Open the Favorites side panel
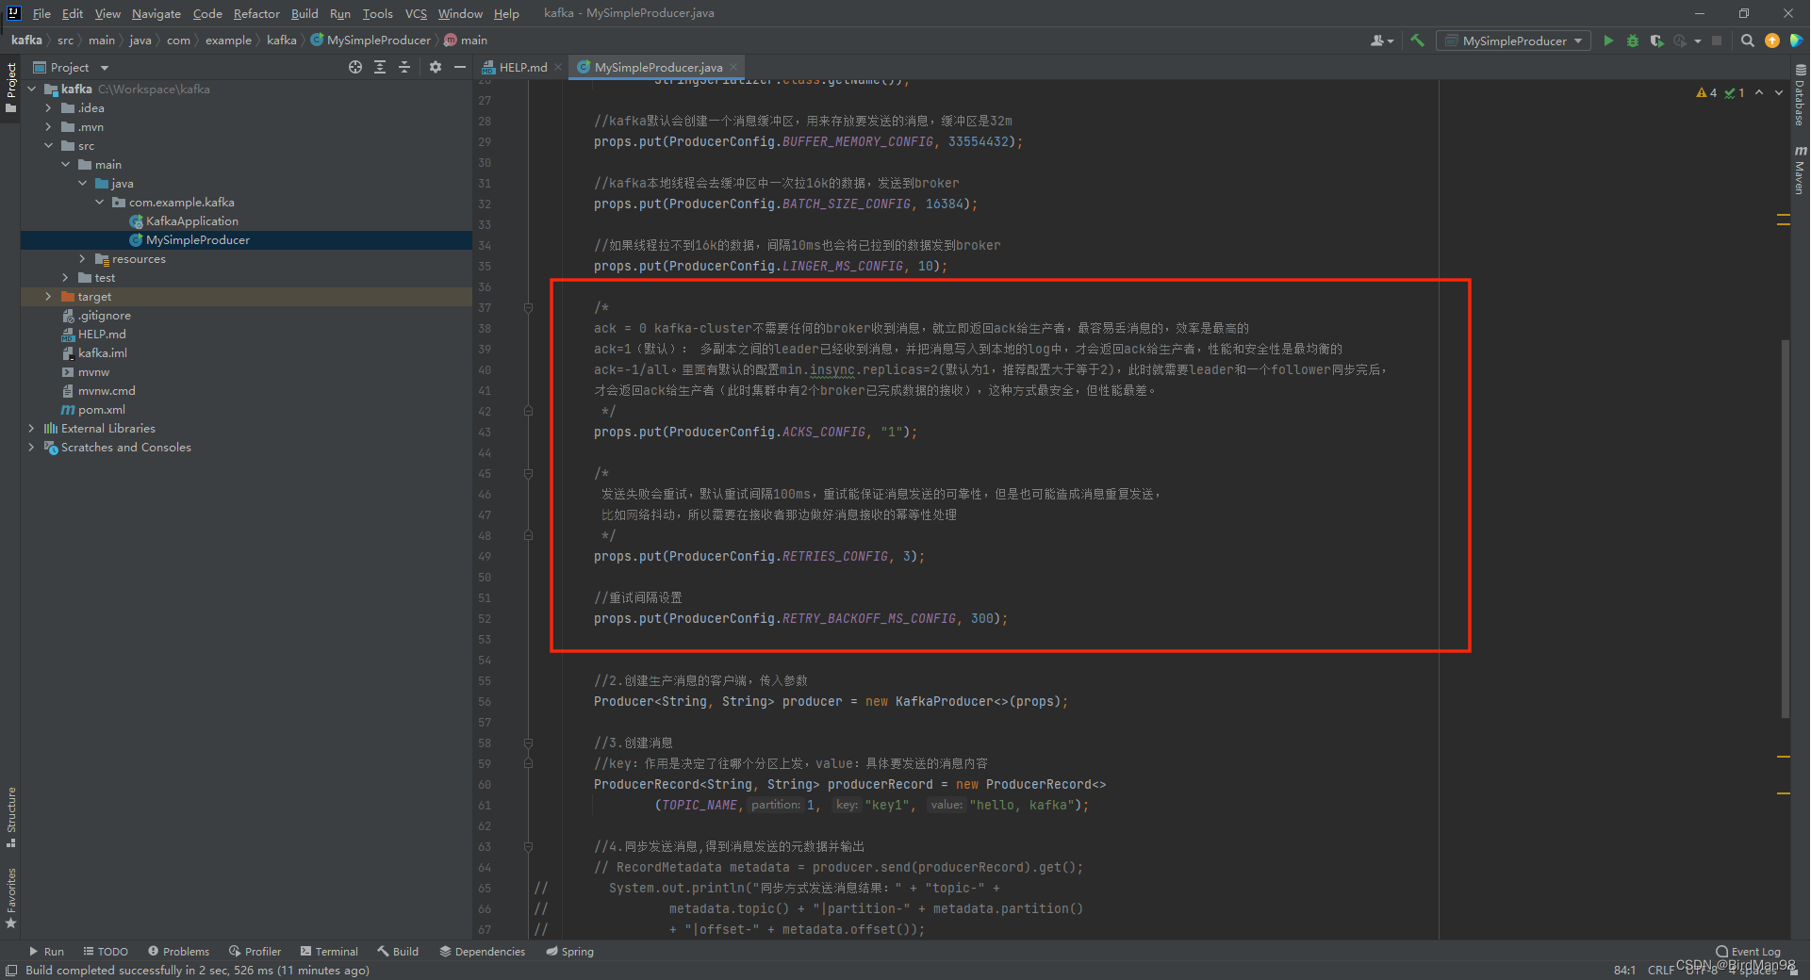This screenshot has width=1811, height=980. (x=11, y=898)
